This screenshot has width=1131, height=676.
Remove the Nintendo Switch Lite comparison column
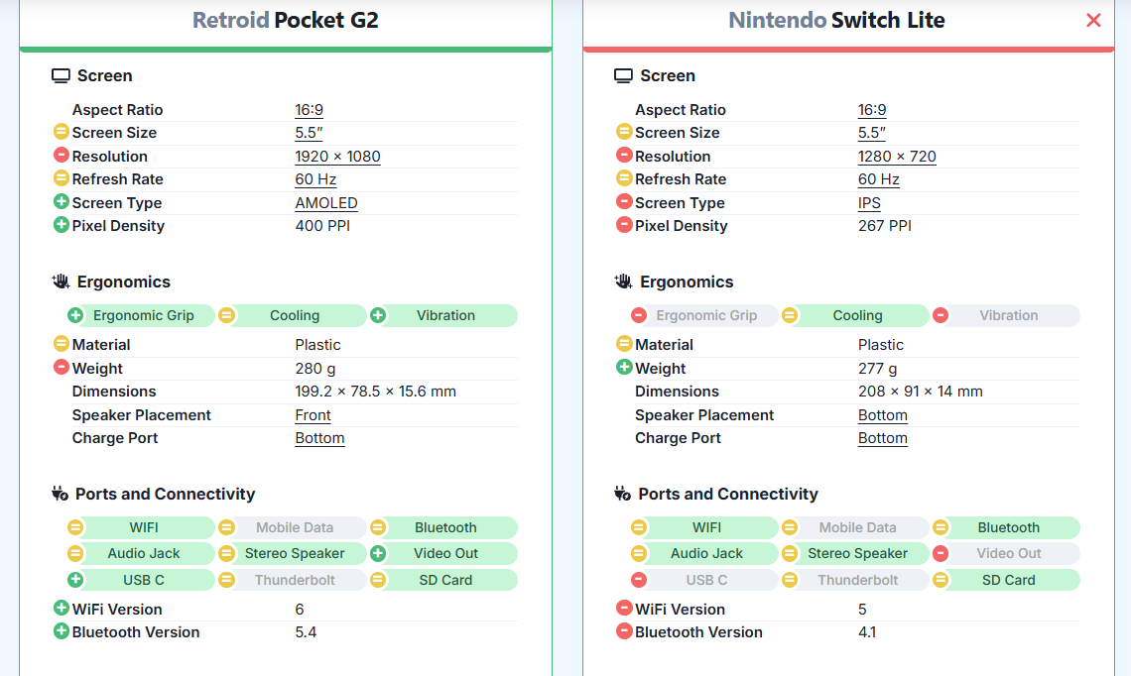1093,20
